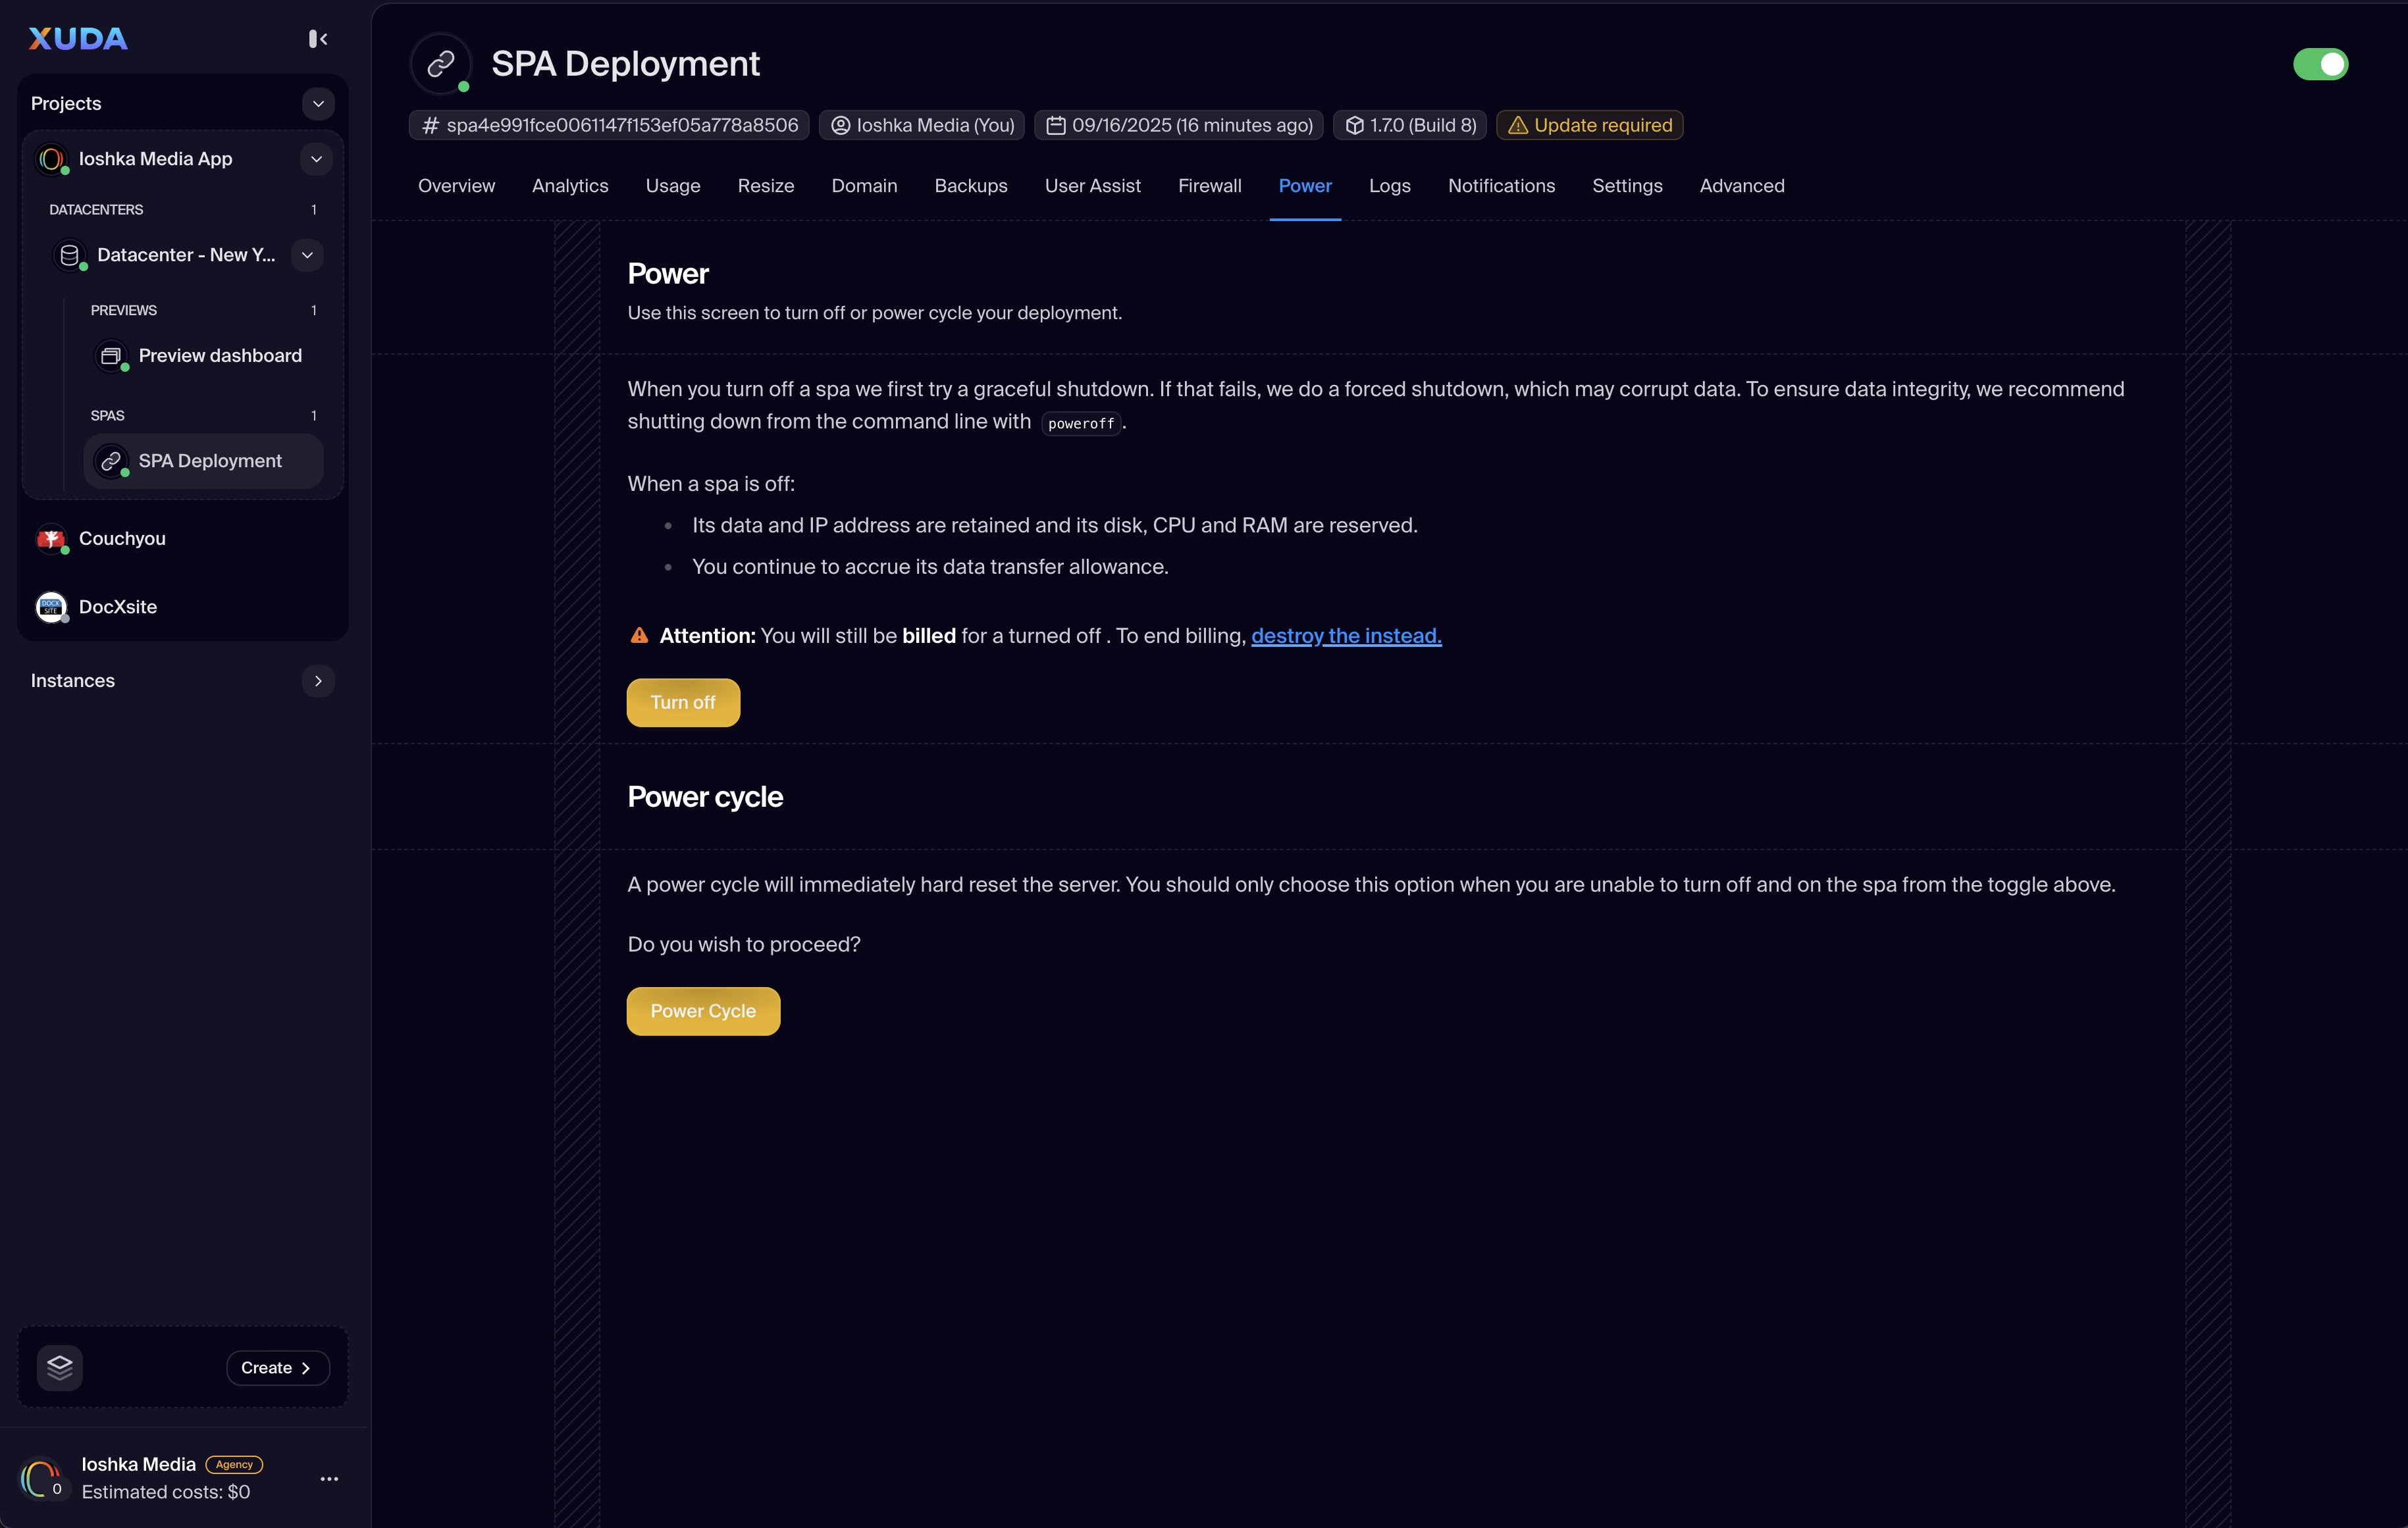This screenshot has width=2408, height=1528.
Task: Click the DocXsite project icon
Action: pyautogui.click(x=51, y=607)
